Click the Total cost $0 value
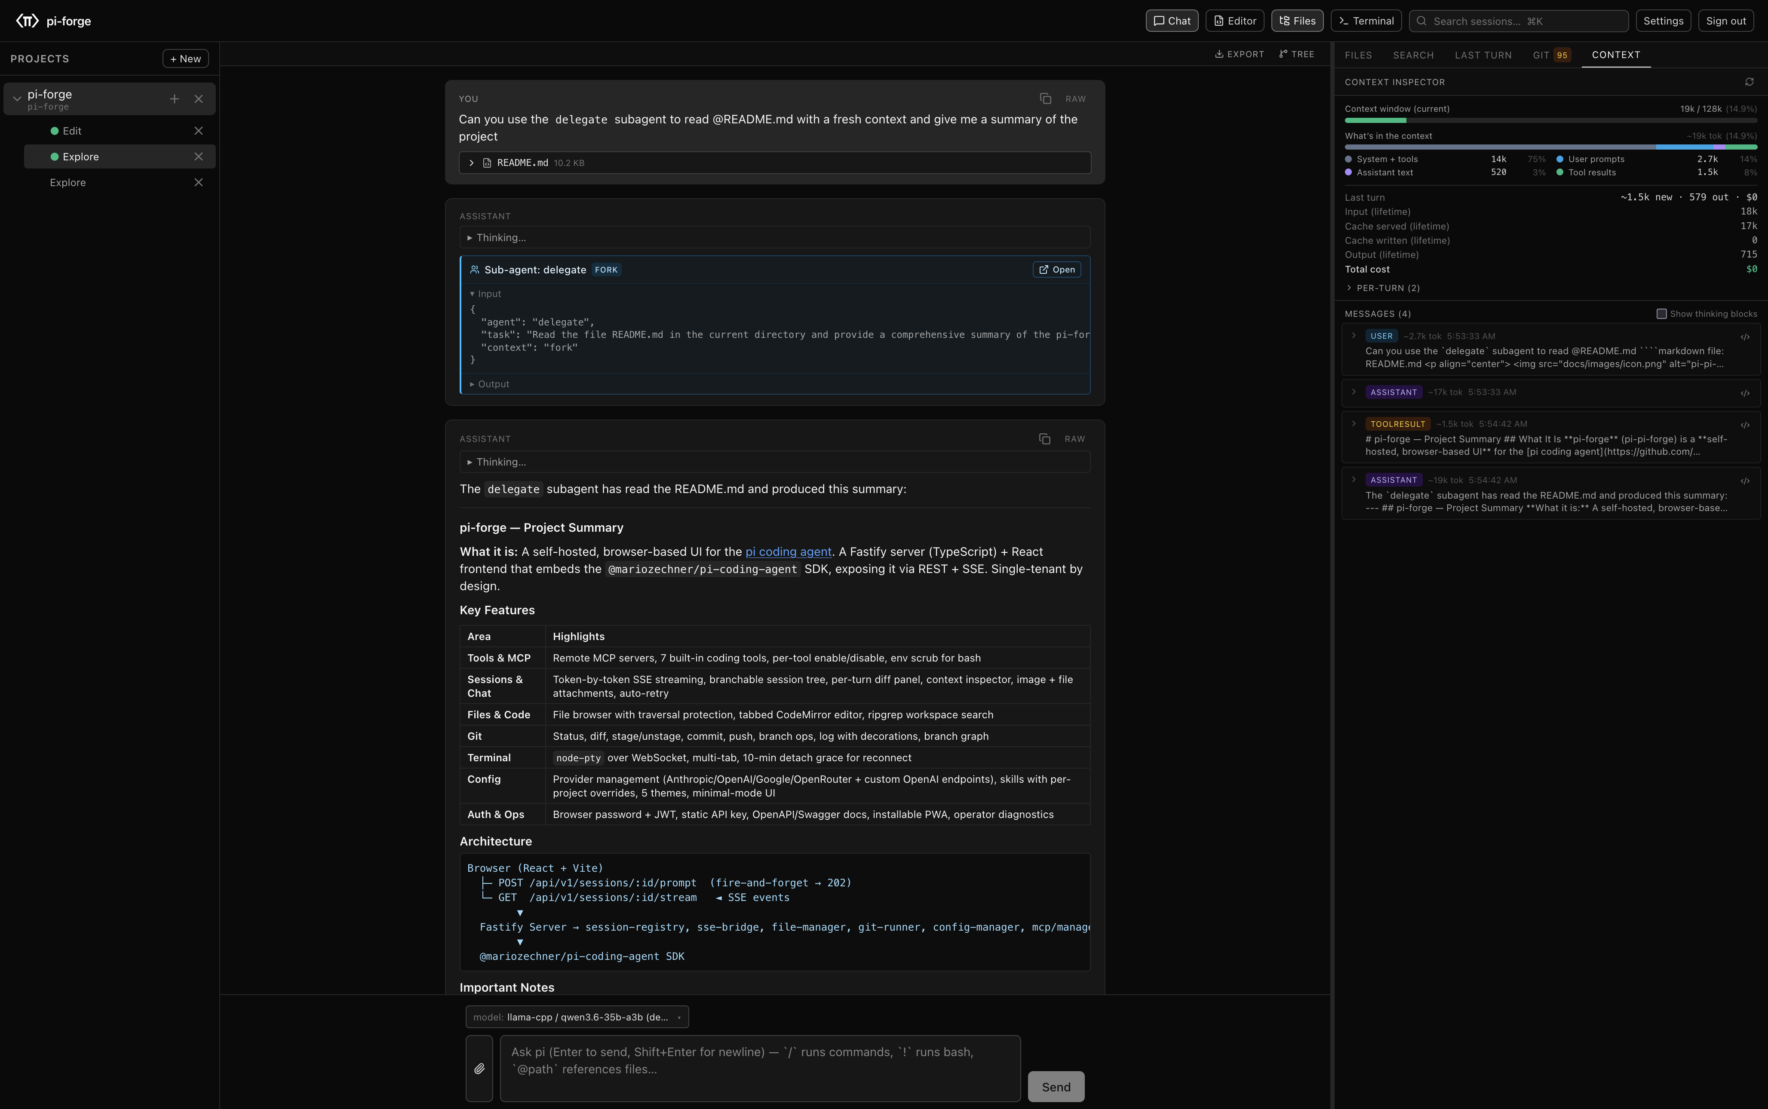This screenshot has height=1109, width=1768. [x=1751, y=269]
